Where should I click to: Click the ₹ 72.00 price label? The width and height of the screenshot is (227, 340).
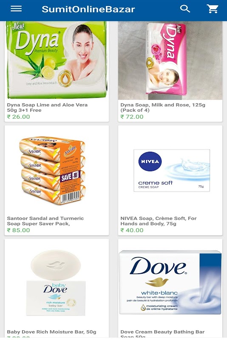point(132,116)
